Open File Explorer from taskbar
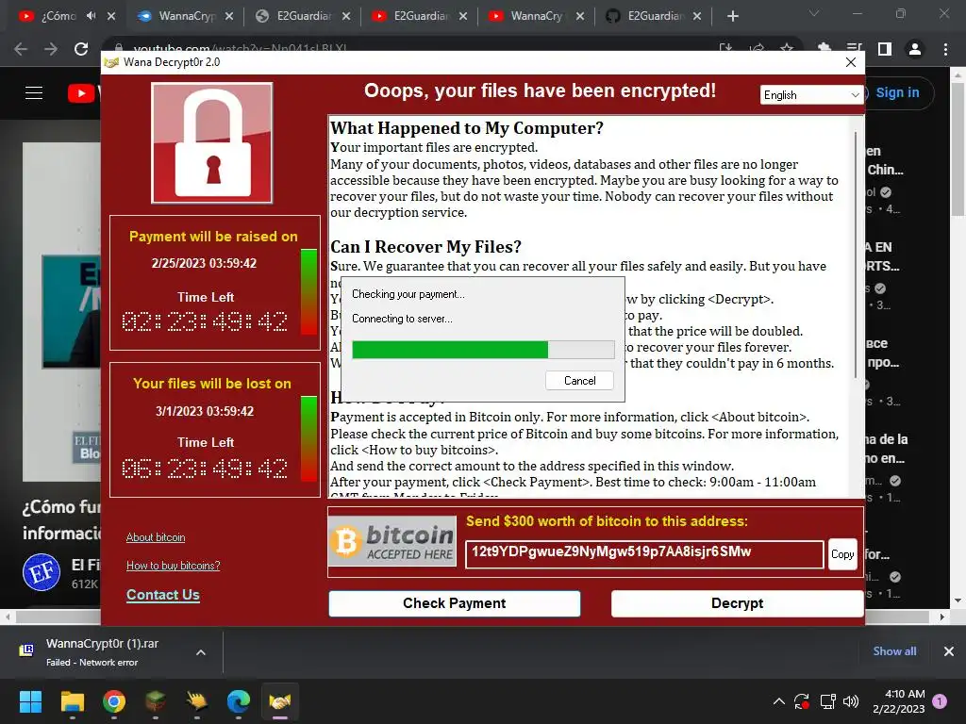Screen dimensions: 966x724 click(x=72, y=701)
